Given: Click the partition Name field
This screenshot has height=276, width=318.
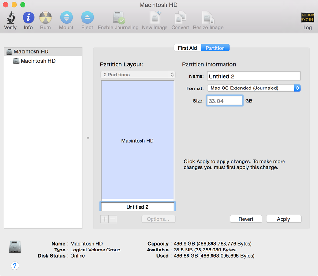Looking at the screenshot, I should (254, 76).
